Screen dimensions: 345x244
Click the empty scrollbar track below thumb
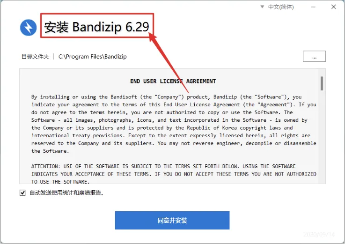click(322, 137)
